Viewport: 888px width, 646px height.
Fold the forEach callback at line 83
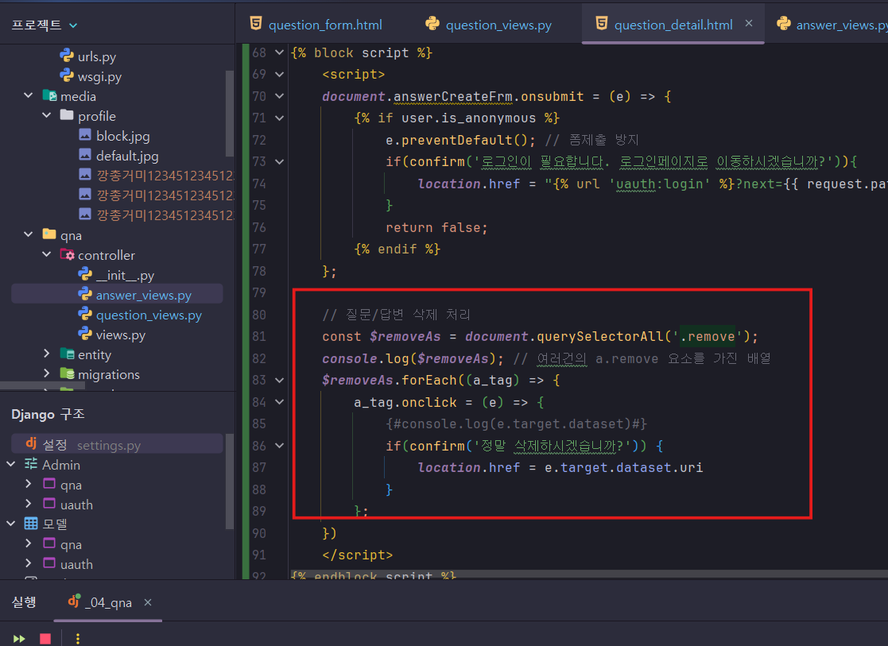(x=279, y=381)
